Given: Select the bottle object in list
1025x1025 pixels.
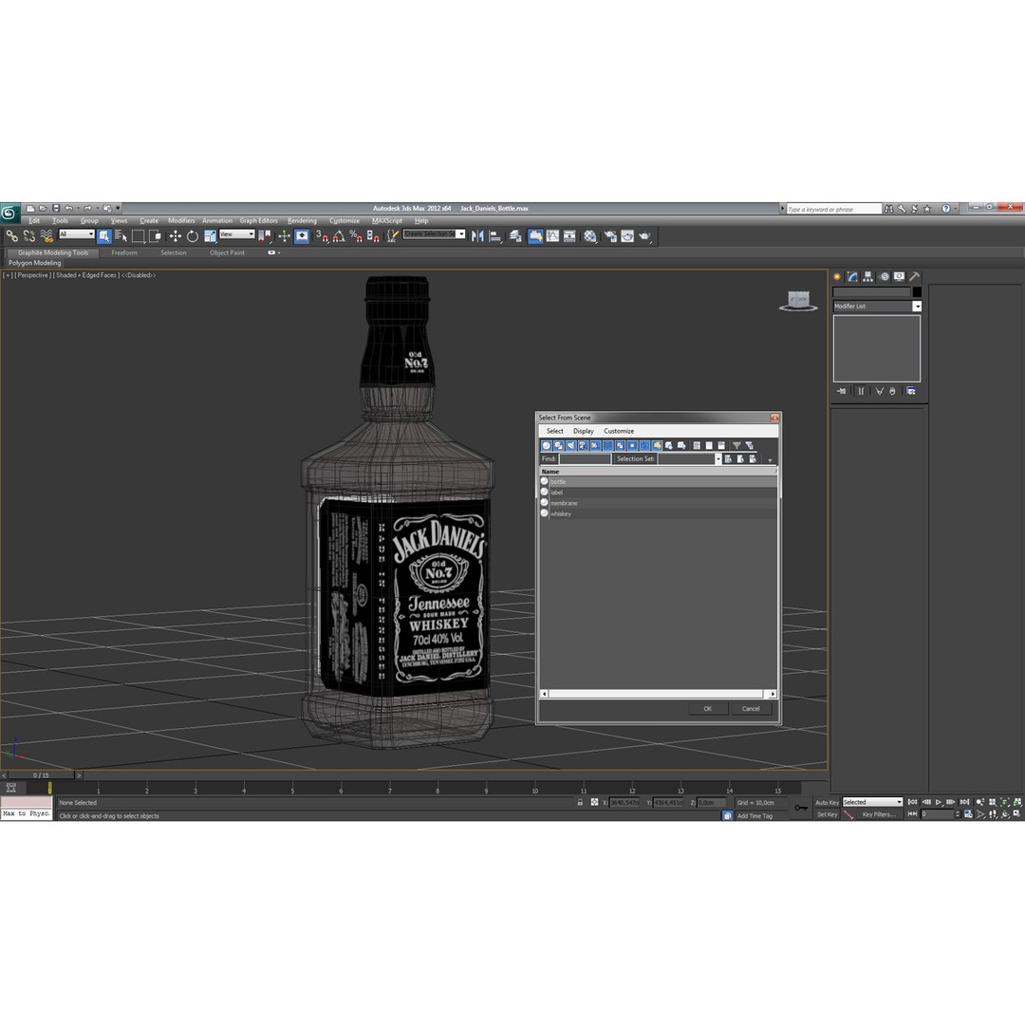Looking at the screenshot, I should 658,482.
